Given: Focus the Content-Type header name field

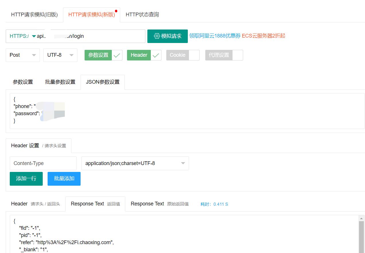Looking at the screenshot, I should click(x=43, y=163).
